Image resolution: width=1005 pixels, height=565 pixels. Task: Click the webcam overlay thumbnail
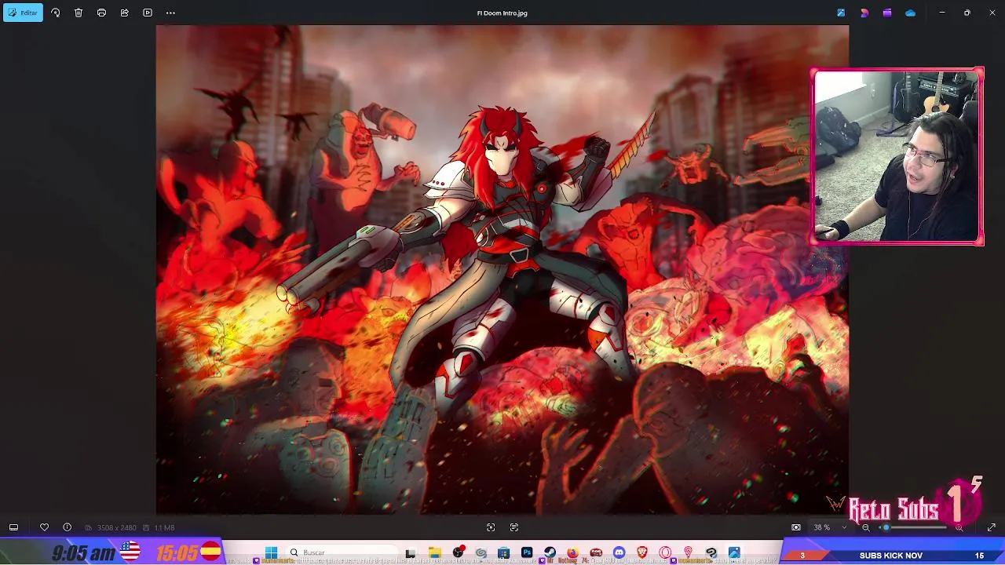(897, 157)
